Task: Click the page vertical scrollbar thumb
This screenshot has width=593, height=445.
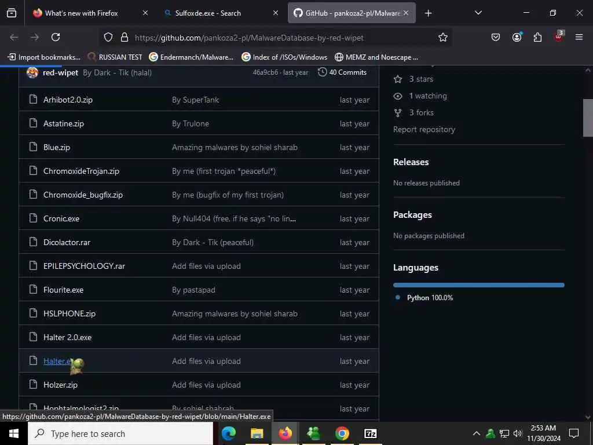Action: tap(588, 118)
